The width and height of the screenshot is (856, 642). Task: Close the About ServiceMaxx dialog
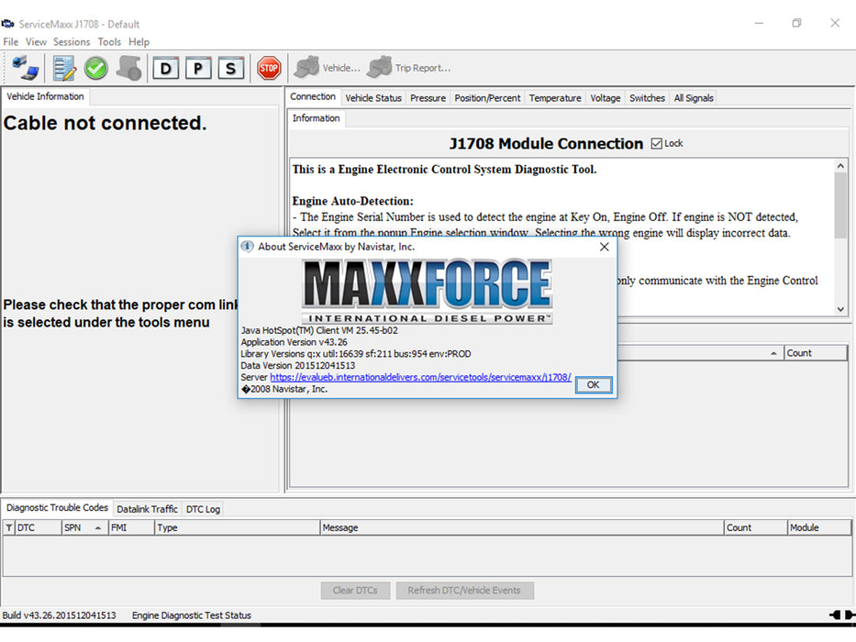click(x=605, y=247)
